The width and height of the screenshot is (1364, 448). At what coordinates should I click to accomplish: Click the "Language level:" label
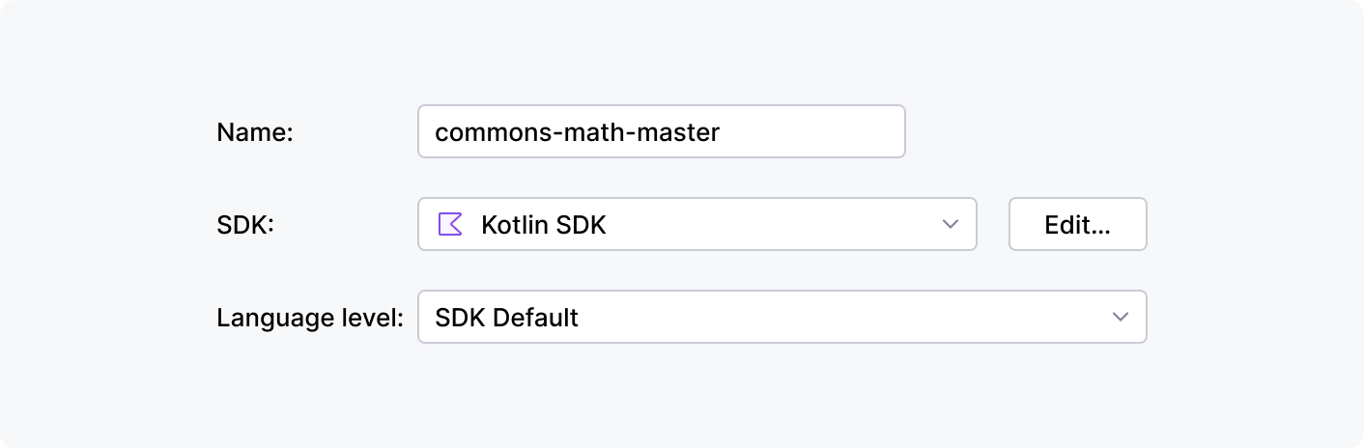[x=310, y=317]
